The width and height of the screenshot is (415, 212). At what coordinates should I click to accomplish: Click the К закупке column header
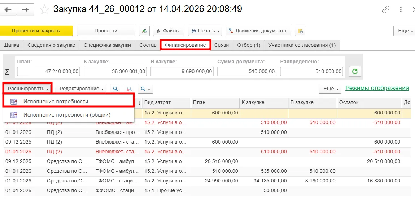[x=263, y=103]
